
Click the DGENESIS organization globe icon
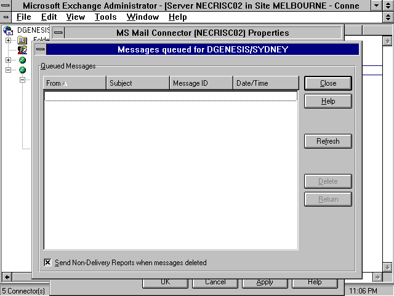click(x=8, y=30)
